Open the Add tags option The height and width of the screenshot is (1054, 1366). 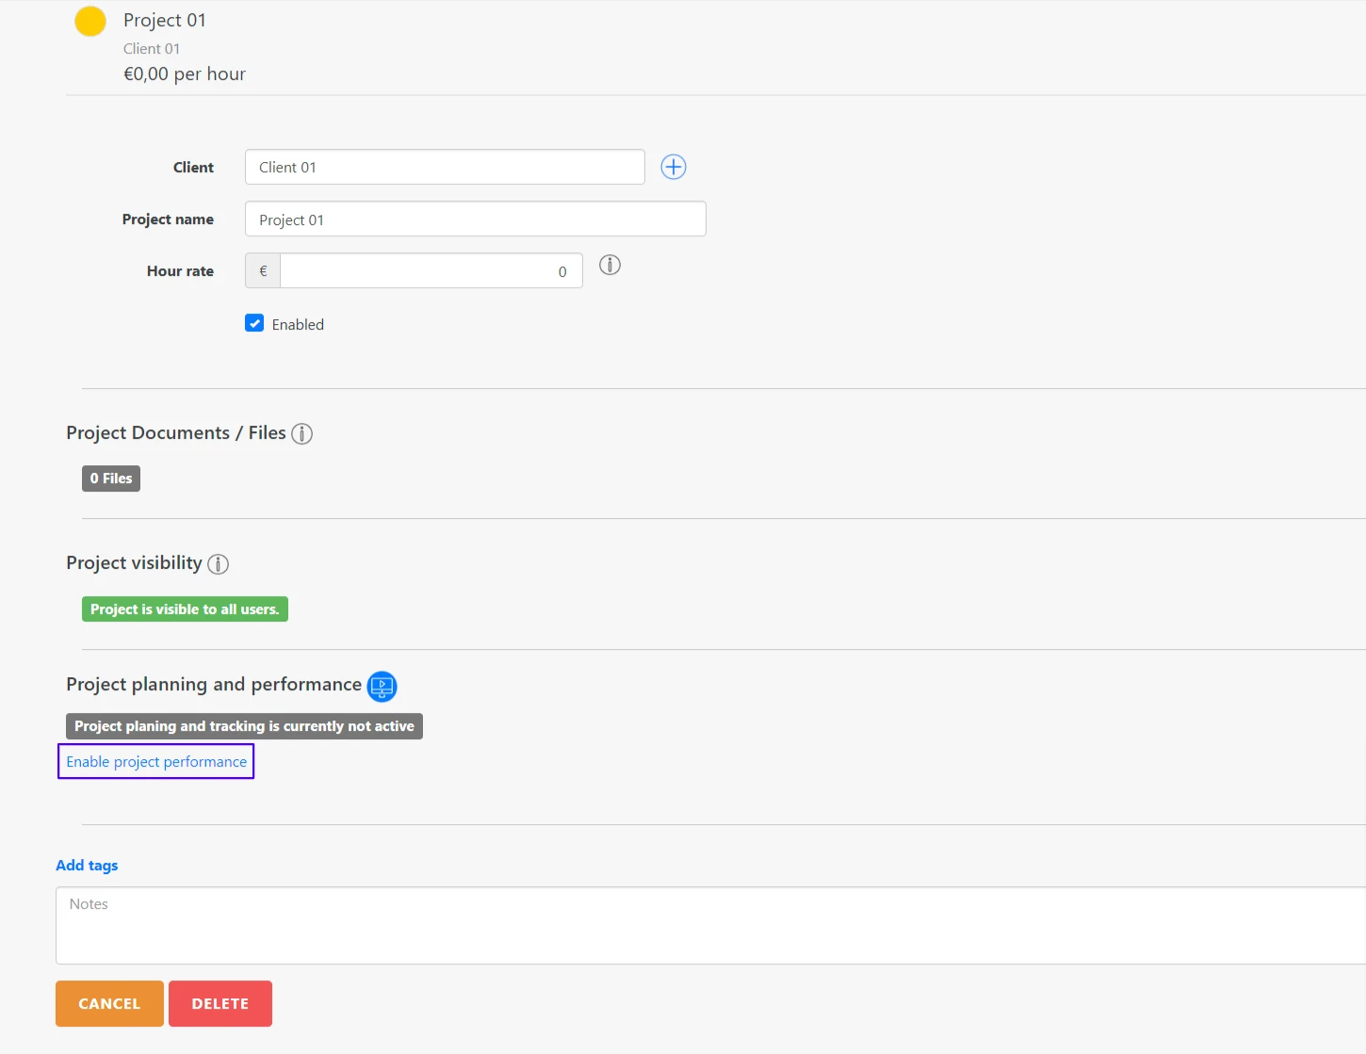point(86,865)
